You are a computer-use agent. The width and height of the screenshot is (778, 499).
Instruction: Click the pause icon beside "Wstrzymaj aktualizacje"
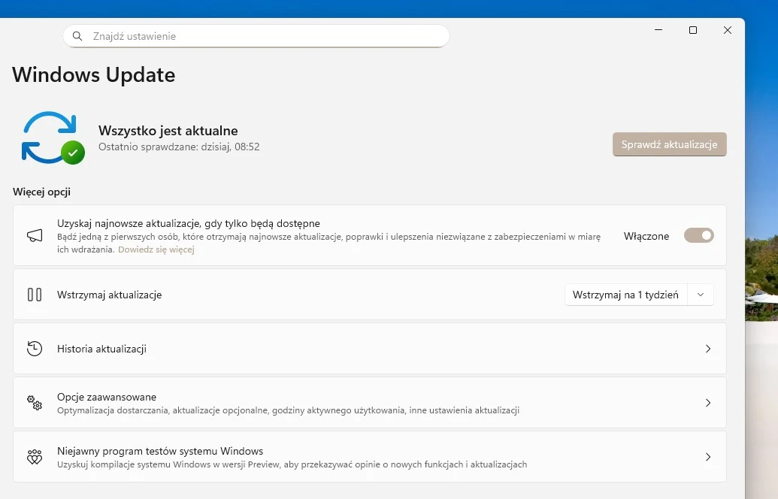[35, 295]
